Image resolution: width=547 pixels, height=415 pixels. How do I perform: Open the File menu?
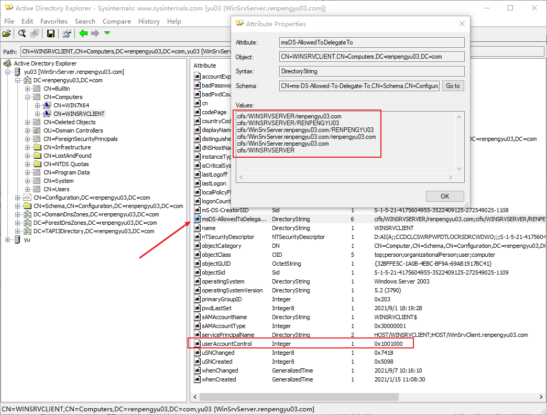[x=9, y=21]
